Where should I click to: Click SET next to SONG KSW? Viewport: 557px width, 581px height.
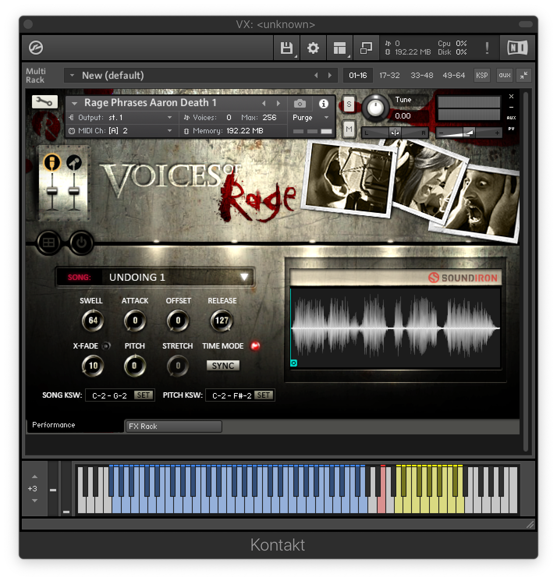(x=143, y=395)
